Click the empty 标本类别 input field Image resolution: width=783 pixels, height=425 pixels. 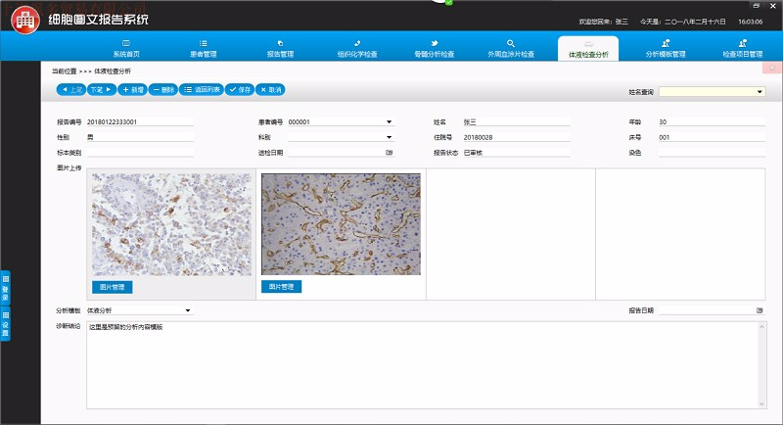(140, 153)
